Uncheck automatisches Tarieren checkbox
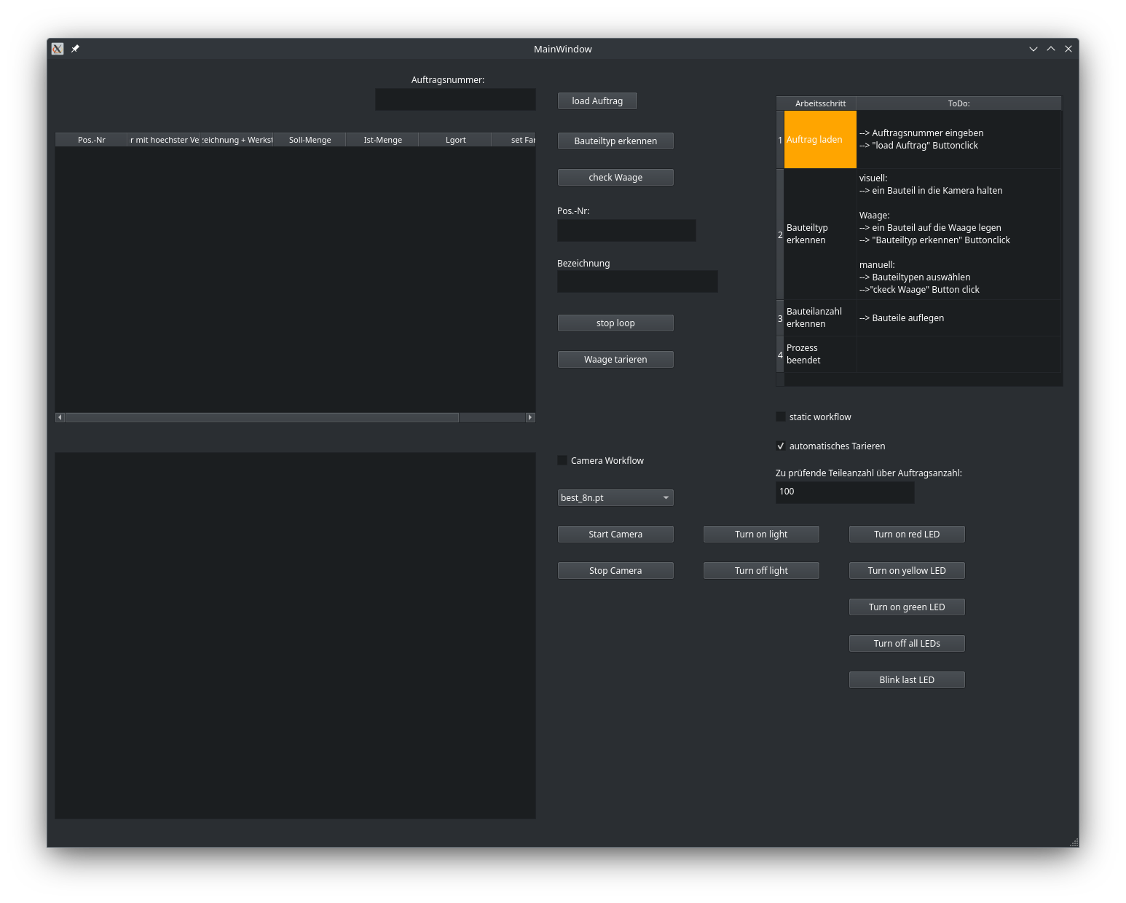The image size is (1126, 903). coord(781,446)
